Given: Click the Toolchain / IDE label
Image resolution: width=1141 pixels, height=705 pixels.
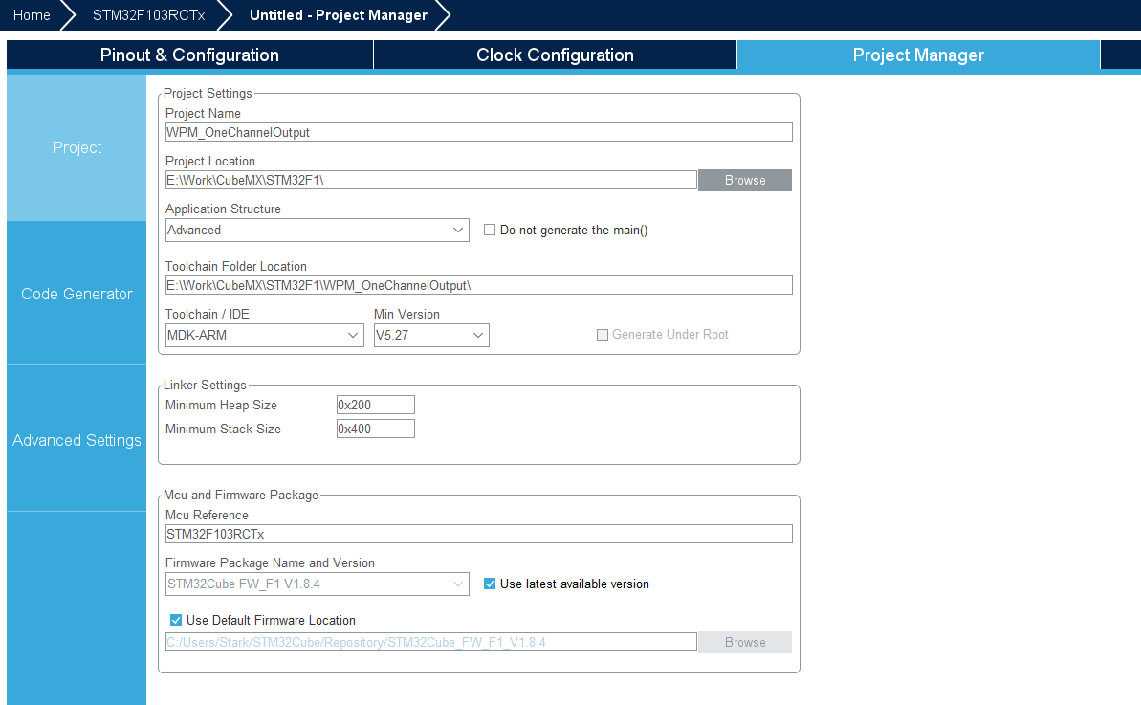Looking at the screenshot, I should coord(208,315).
